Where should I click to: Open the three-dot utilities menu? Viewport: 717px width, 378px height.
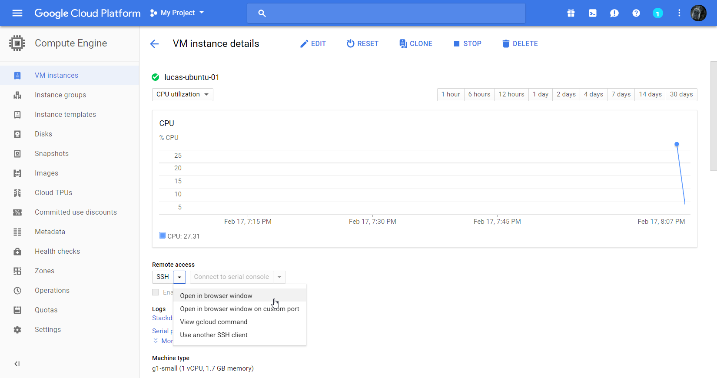[679, 13]
